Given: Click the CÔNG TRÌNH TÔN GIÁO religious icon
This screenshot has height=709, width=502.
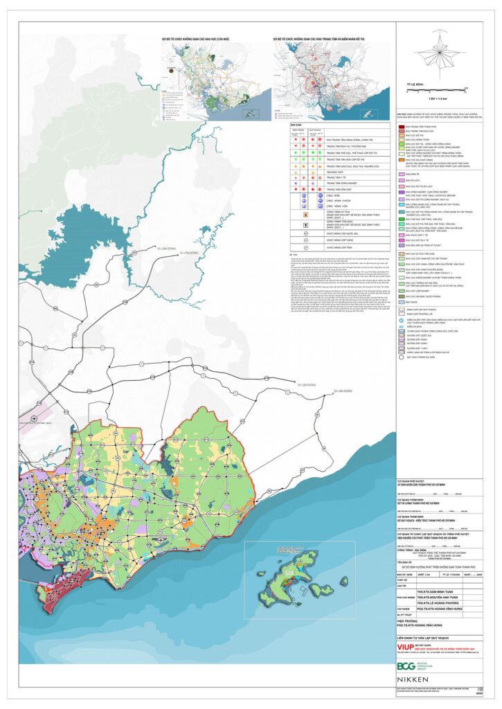Looking at the screenshot, I should 306,225.
